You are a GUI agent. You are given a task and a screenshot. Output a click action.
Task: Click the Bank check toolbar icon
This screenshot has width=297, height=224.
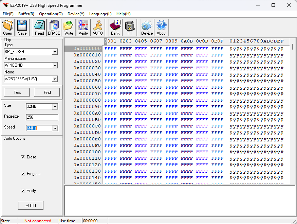point(115,28)
